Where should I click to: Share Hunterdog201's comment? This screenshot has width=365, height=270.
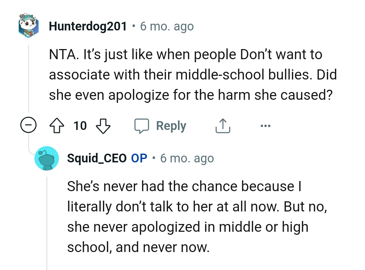tap(223, 125)
